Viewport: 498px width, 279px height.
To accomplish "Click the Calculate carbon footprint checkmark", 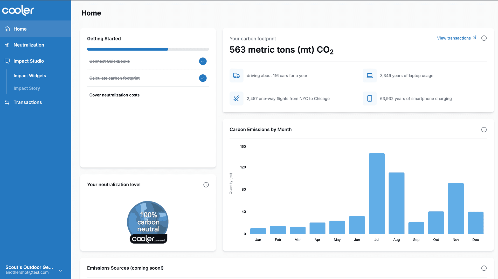I will pos(203,78).
